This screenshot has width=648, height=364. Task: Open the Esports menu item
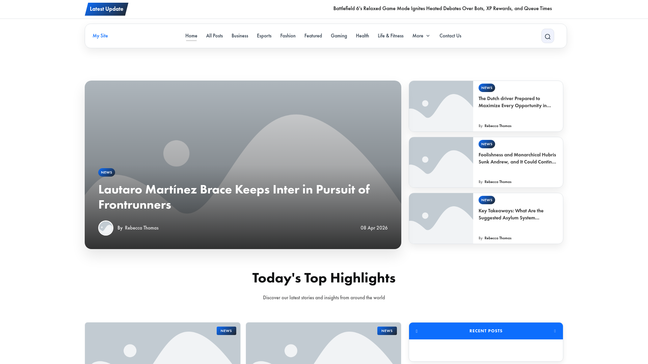click(x=264, y=36)
